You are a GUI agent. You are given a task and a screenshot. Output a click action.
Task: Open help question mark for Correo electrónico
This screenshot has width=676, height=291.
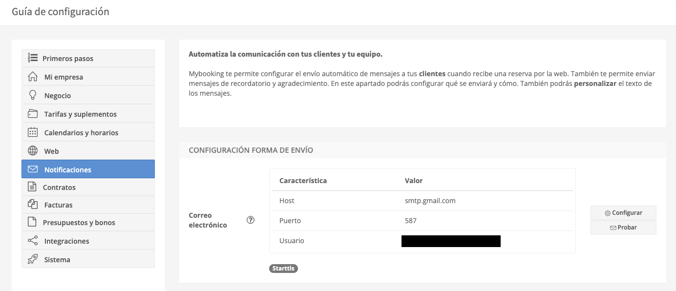click(x=251, y=220)
